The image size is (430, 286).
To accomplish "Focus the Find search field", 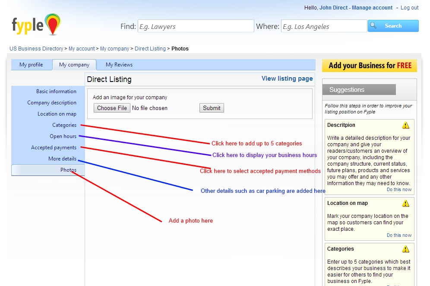I will 196,26.
